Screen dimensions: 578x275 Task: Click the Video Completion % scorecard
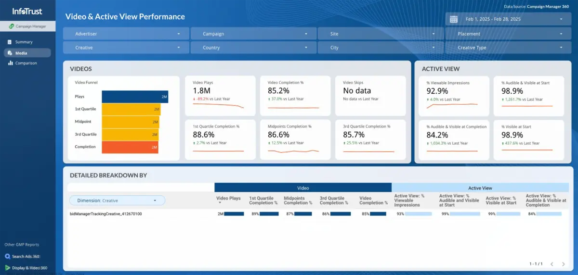[x=295, y=95]
